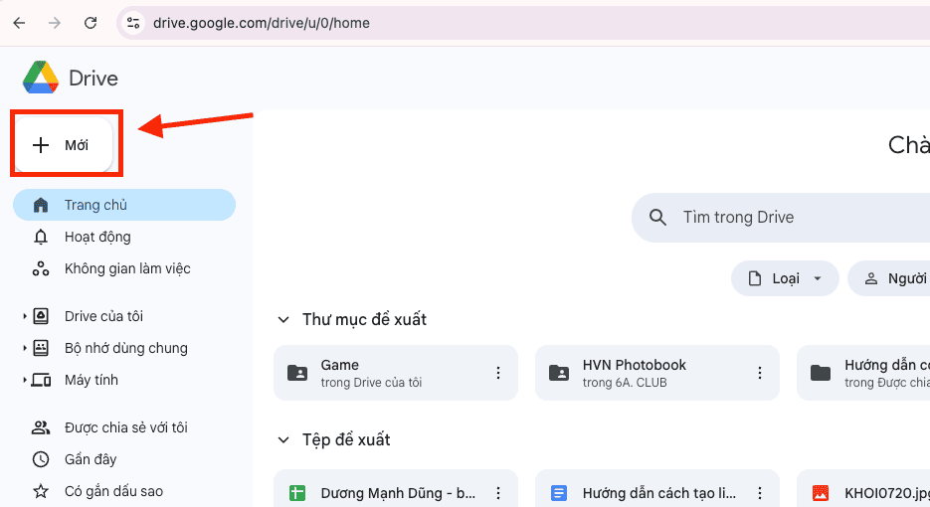Collapse the Thư mục đề xuất section

point(283,320)
